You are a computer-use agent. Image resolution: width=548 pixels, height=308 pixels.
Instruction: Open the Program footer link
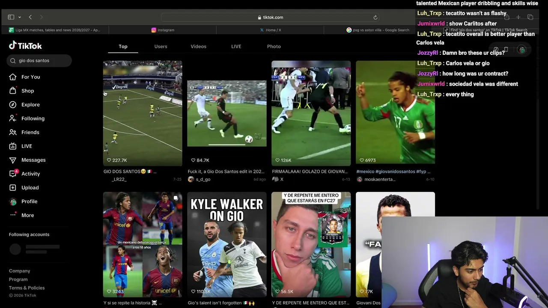point(18,279)
